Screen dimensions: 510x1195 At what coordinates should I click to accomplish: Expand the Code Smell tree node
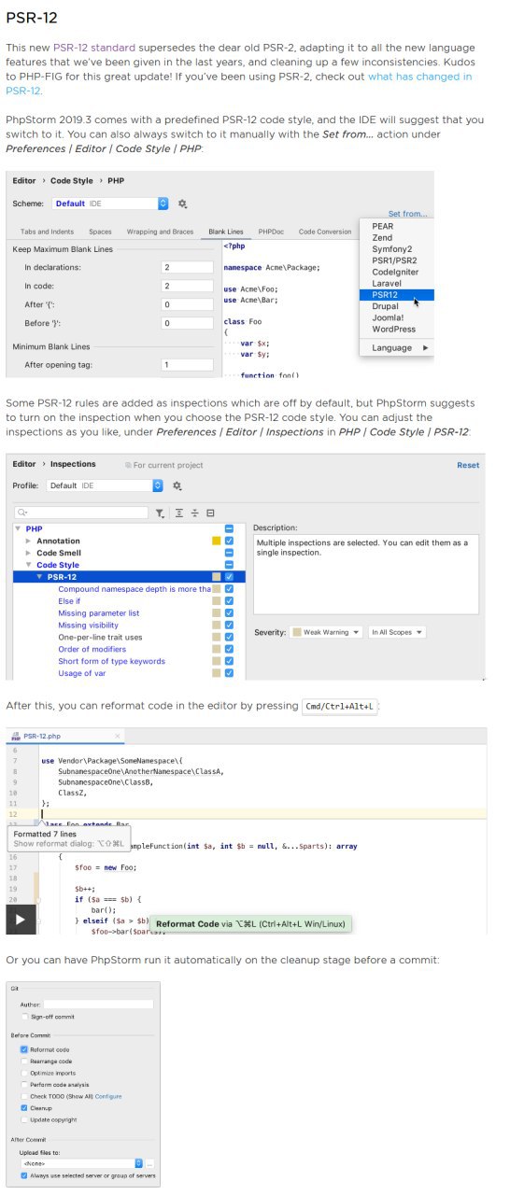pos(28,554)
